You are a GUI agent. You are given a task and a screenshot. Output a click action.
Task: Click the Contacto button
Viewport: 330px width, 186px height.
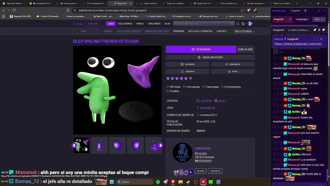[x=215, y=171]
